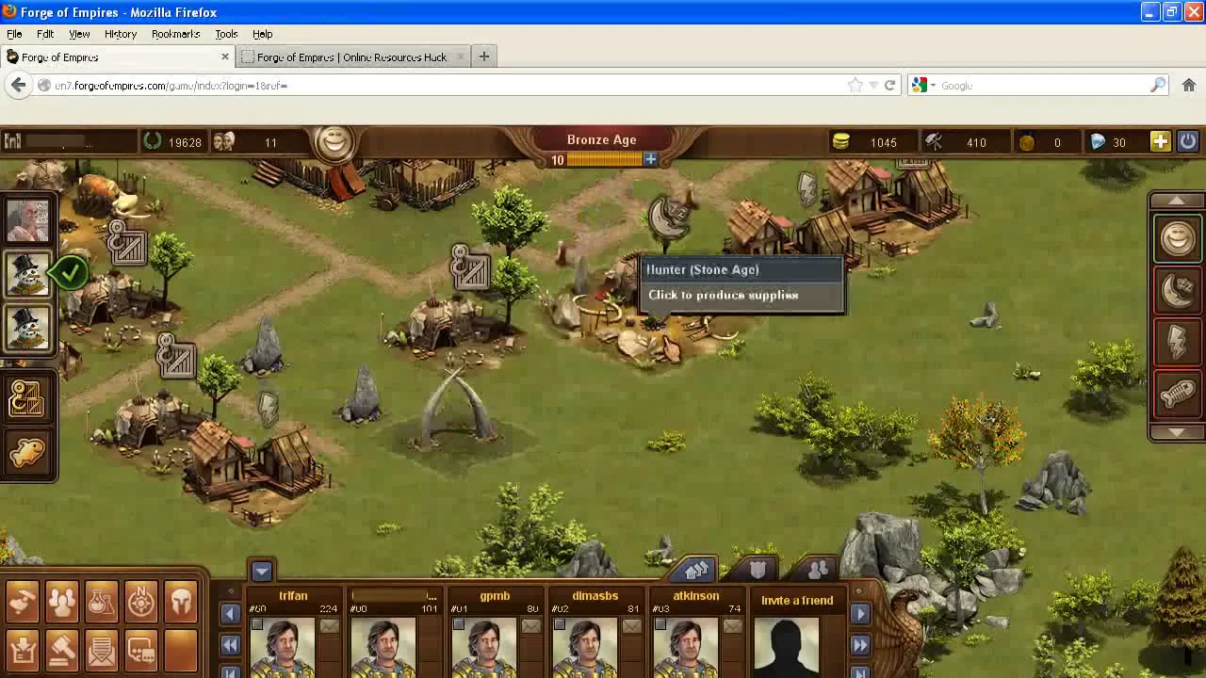Show previous player with single left arrow

pyautogui.click(x=230, y=614)
